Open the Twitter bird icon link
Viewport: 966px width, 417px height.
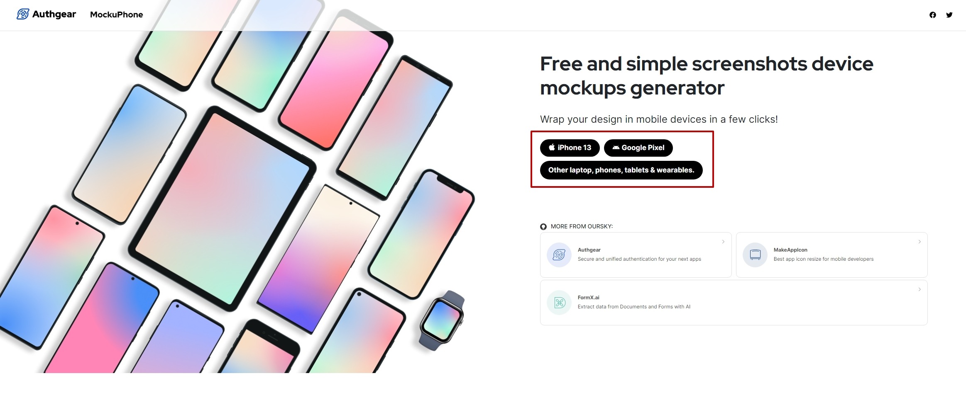tap(949, 15)
